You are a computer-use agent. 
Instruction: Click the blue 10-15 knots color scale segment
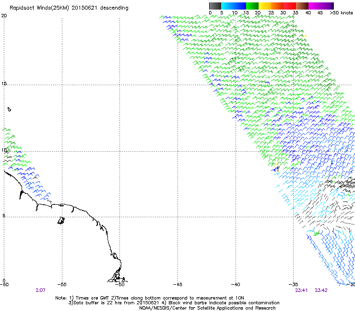pyautogui.click(x=240, y=6)
